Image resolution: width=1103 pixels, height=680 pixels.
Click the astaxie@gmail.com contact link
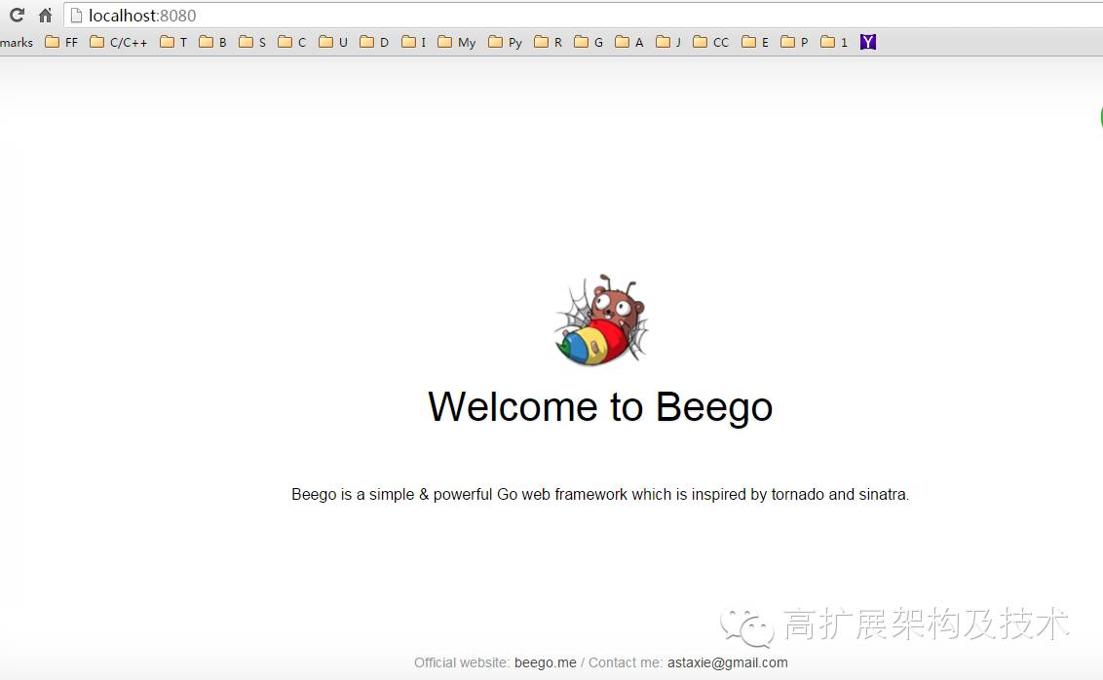(x=727, y=662)
